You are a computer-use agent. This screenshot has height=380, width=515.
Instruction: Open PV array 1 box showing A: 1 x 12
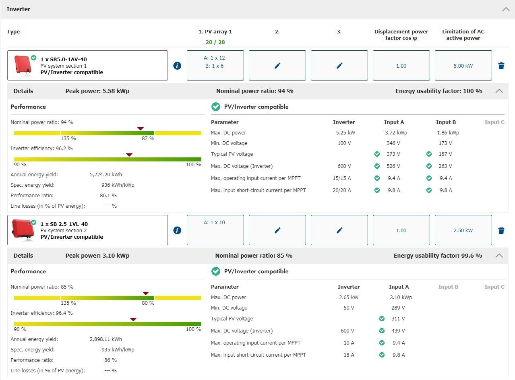coord(215,65)
